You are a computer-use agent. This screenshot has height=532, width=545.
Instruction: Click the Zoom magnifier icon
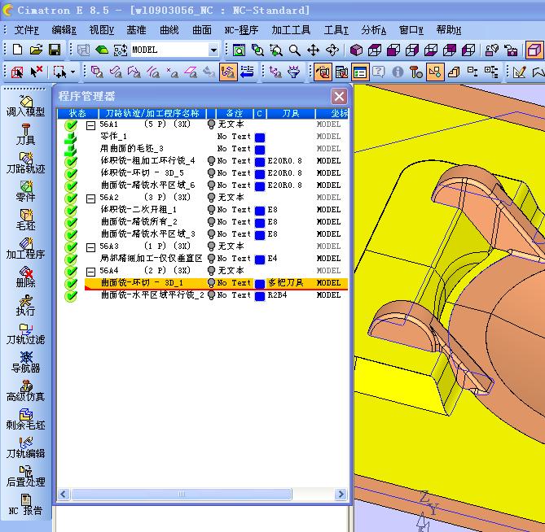295,50
